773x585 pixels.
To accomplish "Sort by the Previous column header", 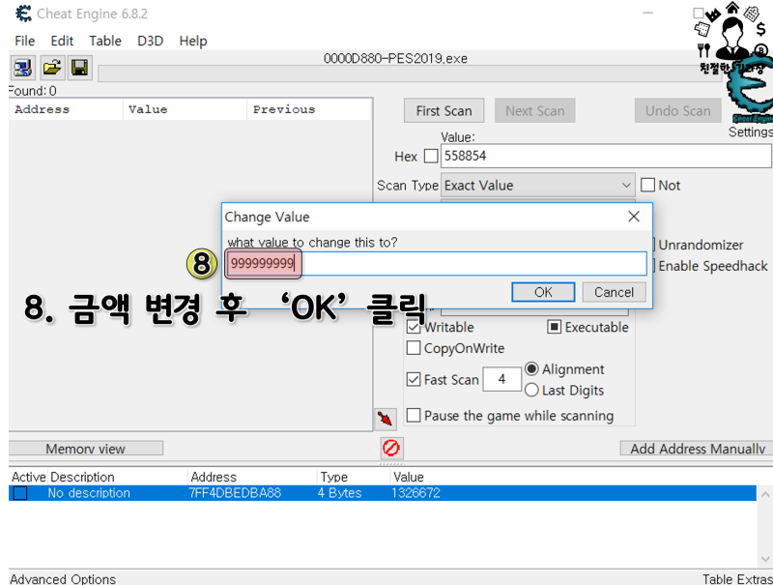I will (309, 109).
